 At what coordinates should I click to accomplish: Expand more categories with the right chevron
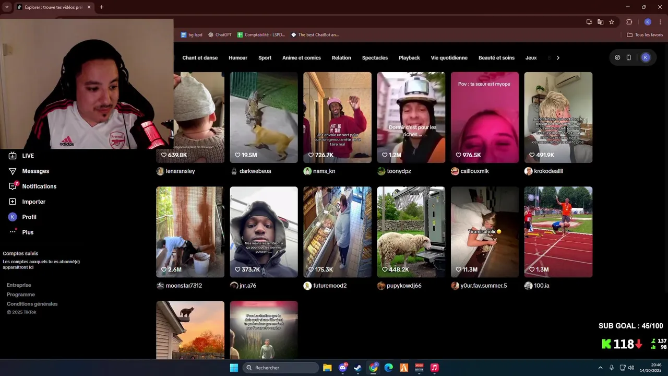(558, 58)
